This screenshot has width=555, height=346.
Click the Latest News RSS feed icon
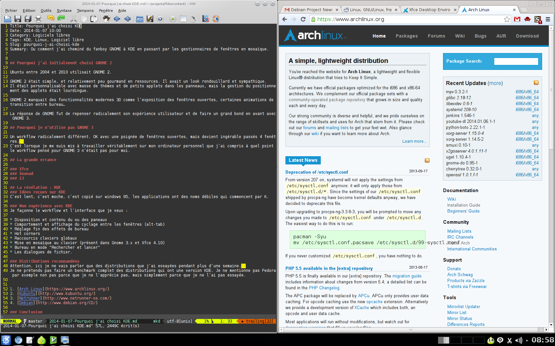(427, 160)
